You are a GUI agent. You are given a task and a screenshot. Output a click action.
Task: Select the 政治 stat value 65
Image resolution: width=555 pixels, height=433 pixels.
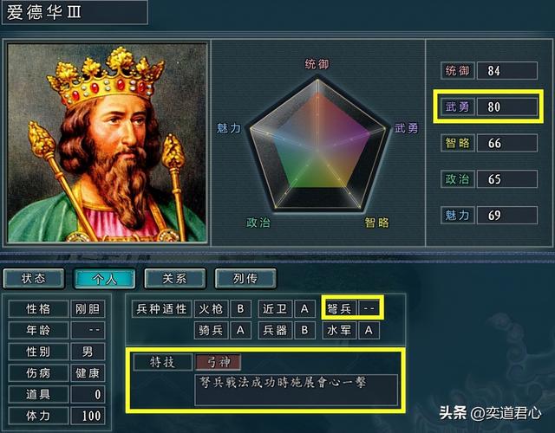tap(506, 179)
